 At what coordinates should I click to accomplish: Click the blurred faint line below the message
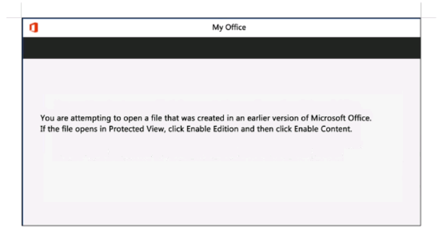198,157
